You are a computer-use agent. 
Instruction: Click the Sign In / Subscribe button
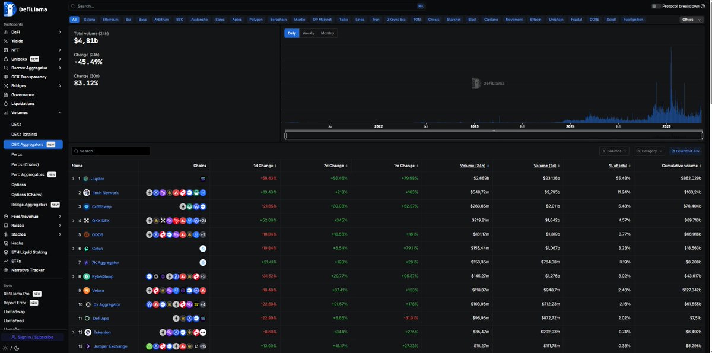33,337
